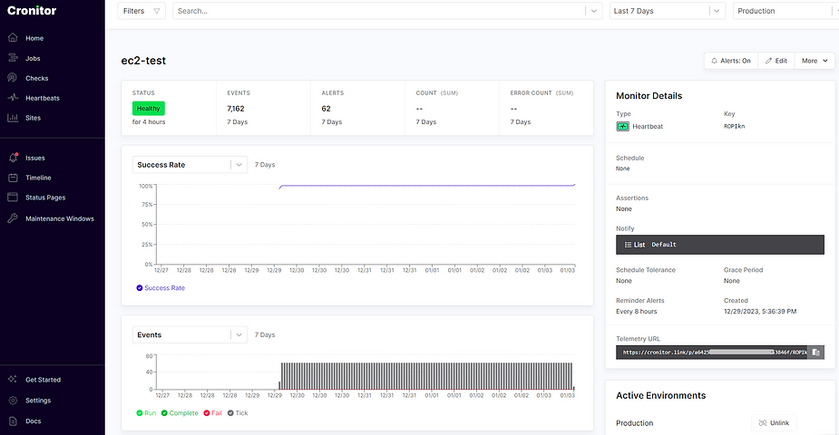Click the Filters funnel icon
This screenshot has width=839, height=435.
(156, 11)
